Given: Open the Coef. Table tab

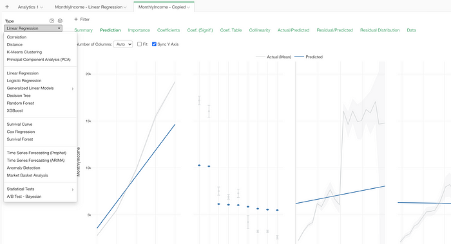Looking at the screenshot, I should point(231,30).
